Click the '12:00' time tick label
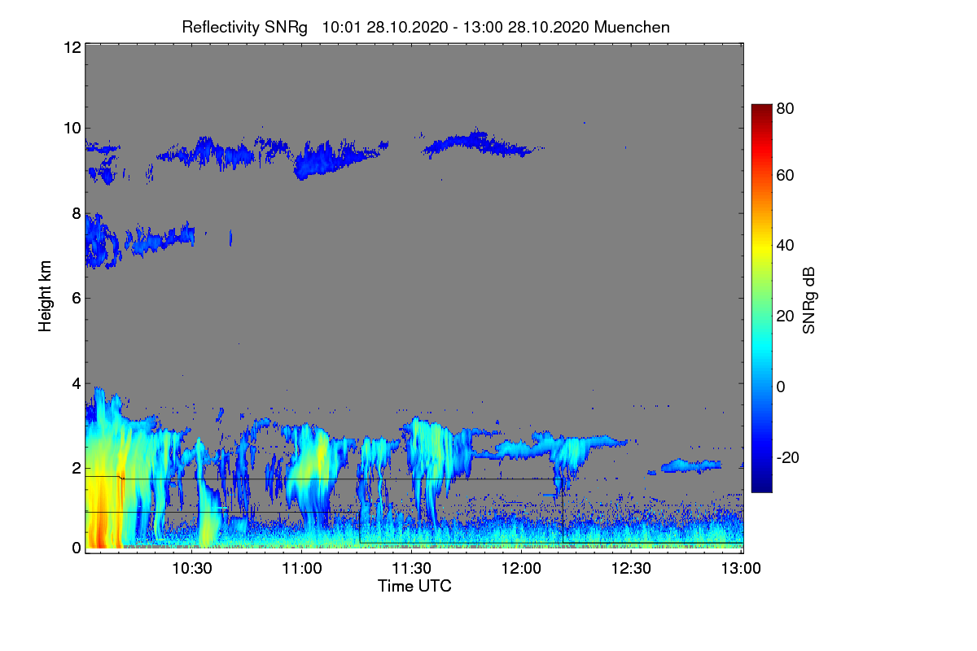 (522, 569)
